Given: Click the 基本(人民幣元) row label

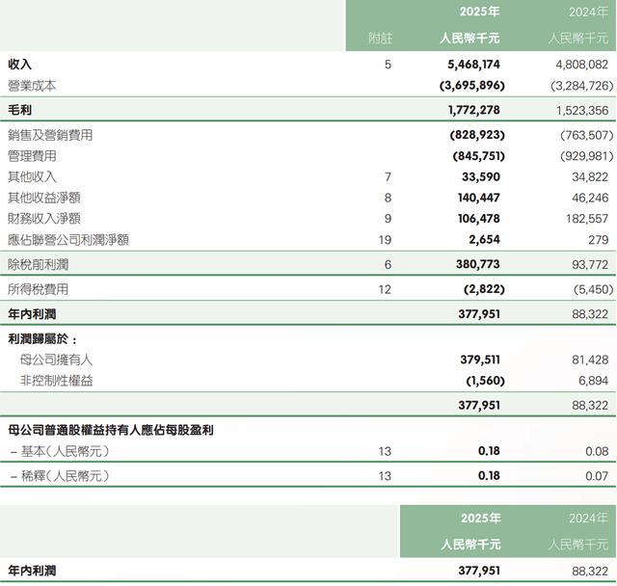Looking at the screenshot, I should [x=59, y=451].
